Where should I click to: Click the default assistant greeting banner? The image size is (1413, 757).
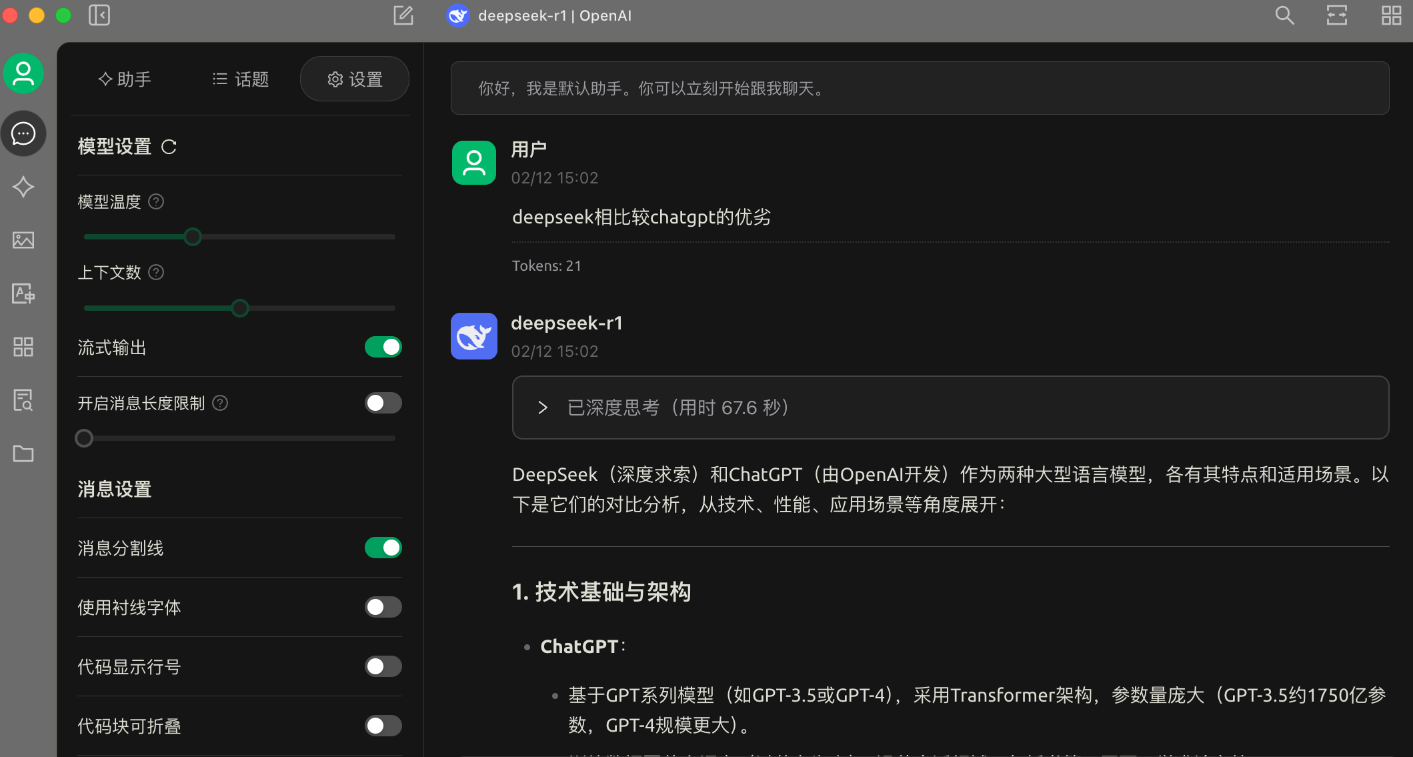click(x=920, y=88)
